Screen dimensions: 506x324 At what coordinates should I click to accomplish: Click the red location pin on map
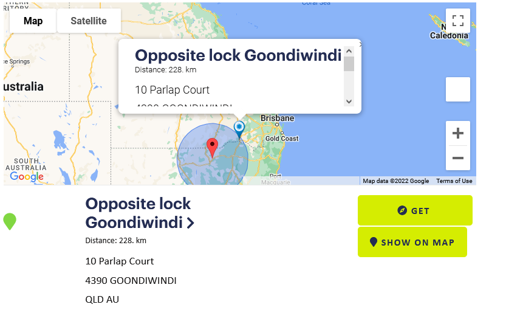212,147
